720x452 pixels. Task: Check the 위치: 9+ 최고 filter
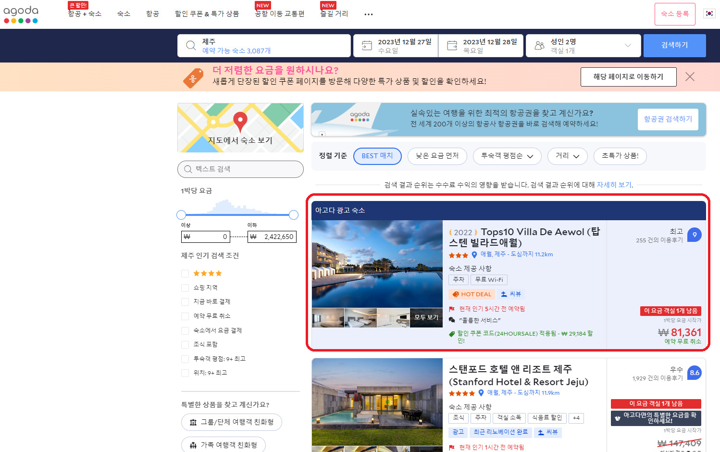(x=185, y=373)
